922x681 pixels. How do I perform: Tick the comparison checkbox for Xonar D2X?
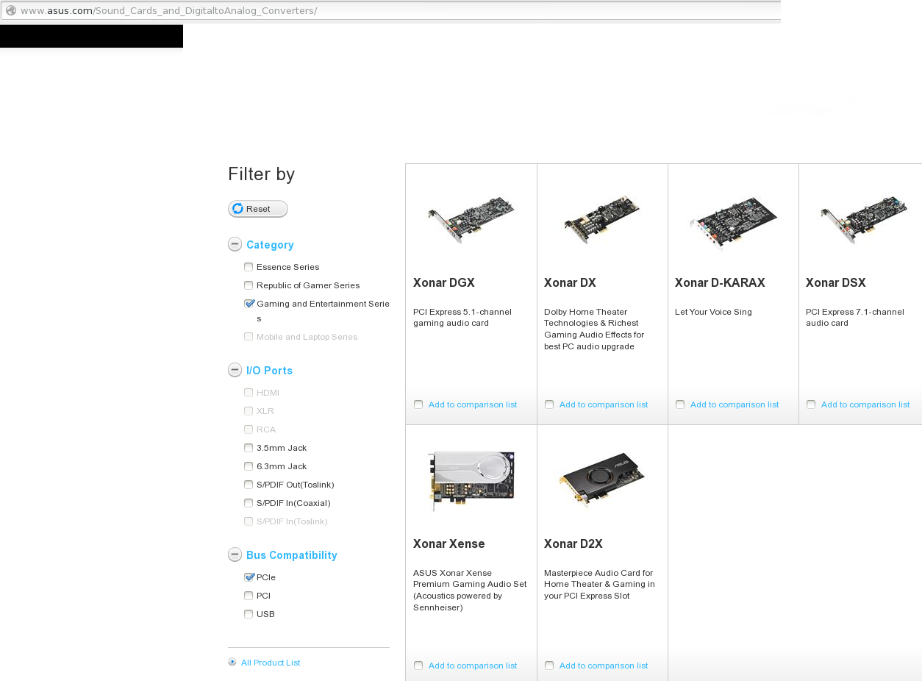(549, 666)
